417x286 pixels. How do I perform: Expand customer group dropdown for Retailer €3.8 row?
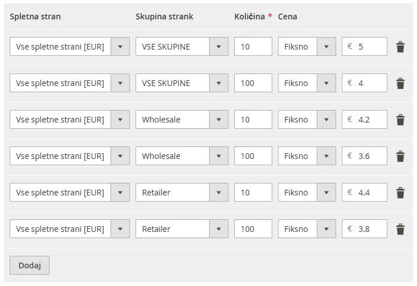(182, 229)
